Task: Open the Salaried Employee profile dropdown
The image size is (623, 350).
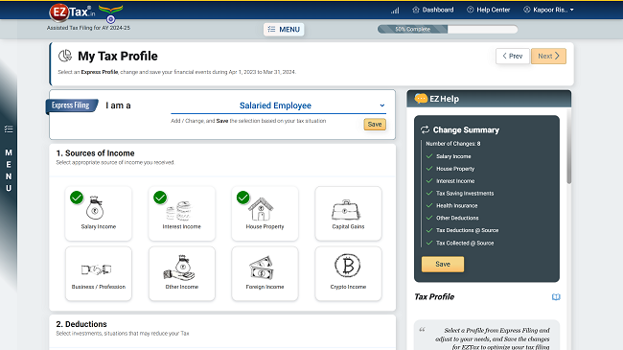Action: [278, 105]
